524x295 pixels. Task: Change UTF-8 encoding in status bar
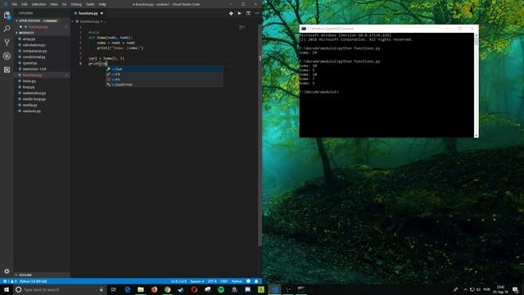pos(212,281)
